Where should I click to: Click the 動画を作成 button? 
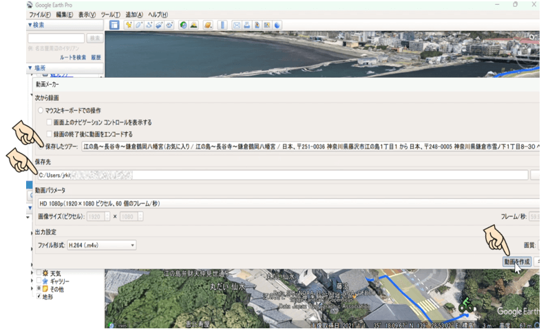[x=516, y=262]
